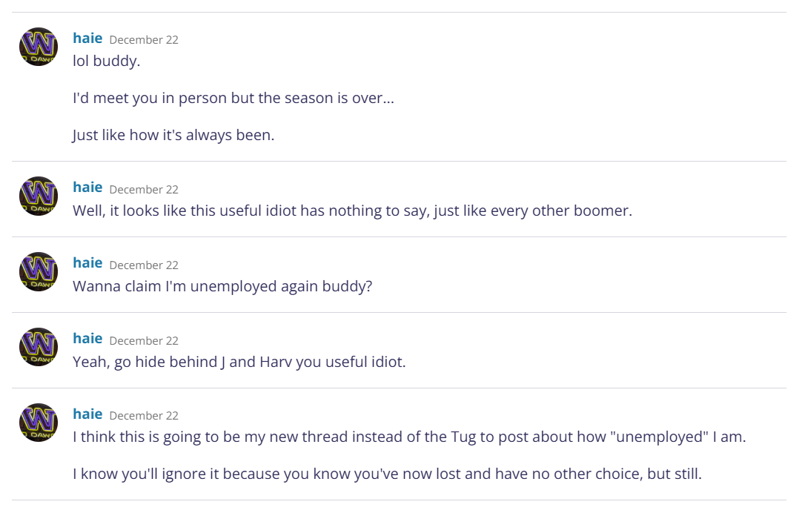Click the December 22 timestamp above 'Wanna claim I'm unemployed'
788x513 pixels.
pos(144,265)
